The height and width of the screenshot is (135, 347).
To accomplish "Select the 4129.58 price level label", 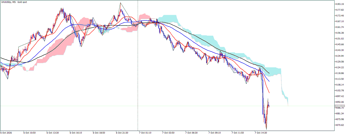I will (339, 62).
